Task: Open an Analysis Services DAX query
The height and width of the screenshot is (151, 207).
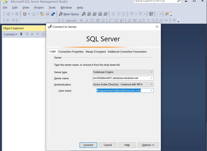Action: point(106,14)
